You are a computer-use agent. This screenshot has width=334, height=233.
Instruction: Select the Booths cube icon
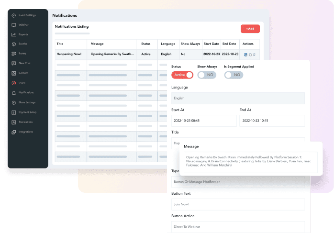[14, 44]
